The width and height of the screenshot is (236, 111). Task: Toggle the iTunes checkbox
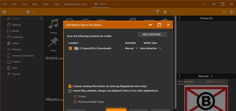point(75,96)
